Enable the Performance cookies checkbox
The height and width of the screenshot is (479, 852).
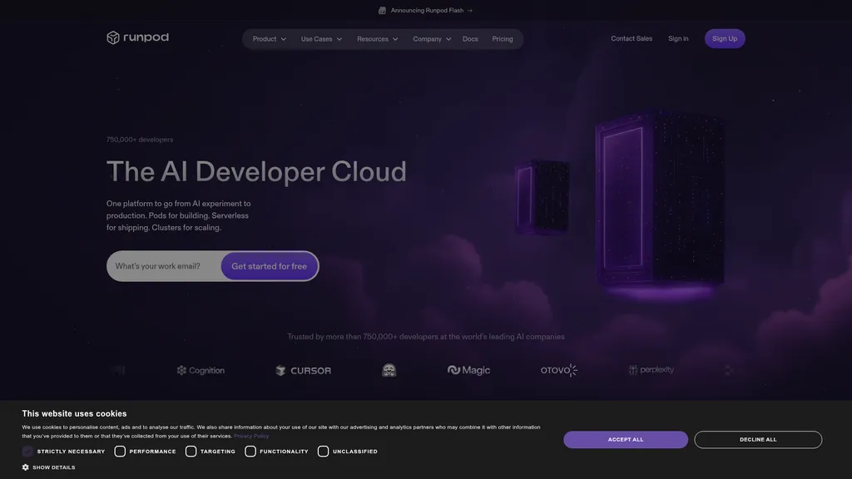click(x=120, y=452)
